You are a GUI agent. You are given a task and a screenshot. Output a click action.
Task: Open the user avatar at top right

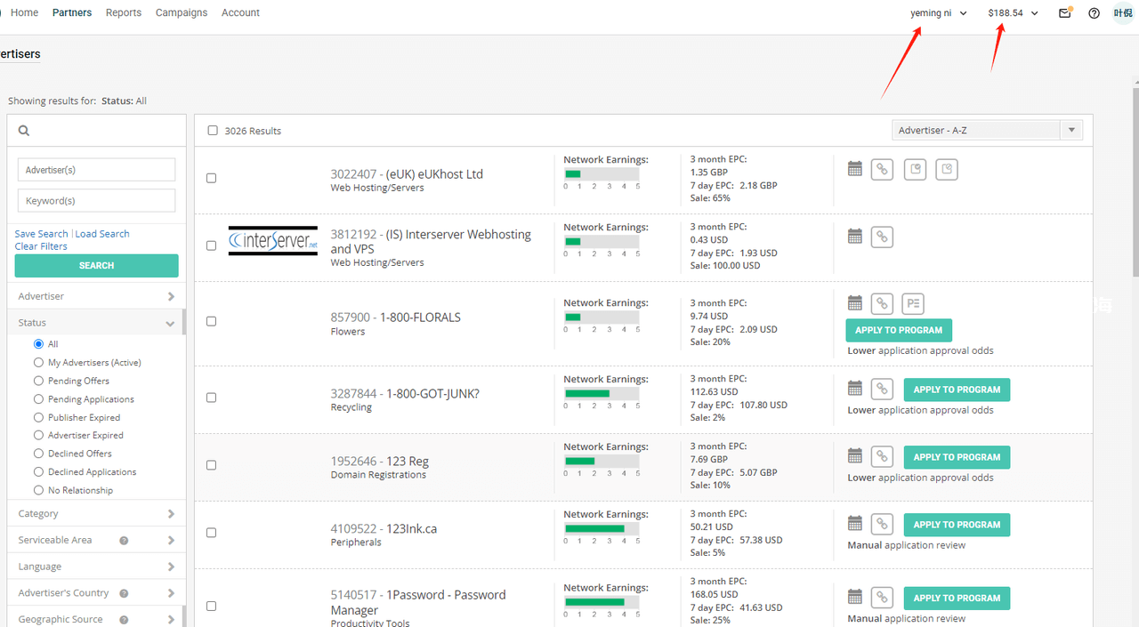click(x=1123, y=13)
